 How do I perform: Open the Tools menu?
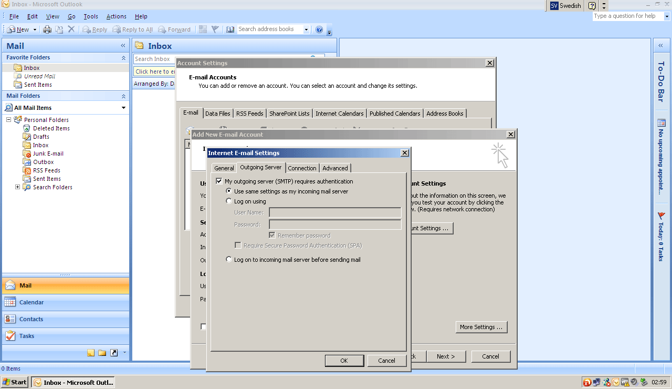pos(91,17)
